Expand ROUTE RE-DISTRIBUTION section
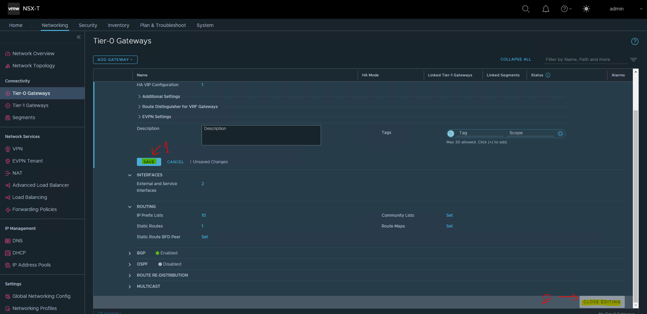The height and width of the screenshot is (314, 647). click(130, 276)
